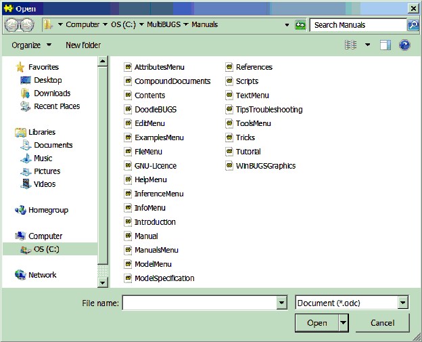Click the Network icon in sidebar

21,275
